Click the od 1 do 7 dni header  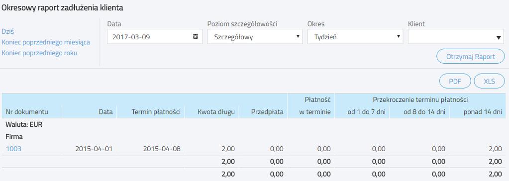pyautogui.click(x=366, y=112)
